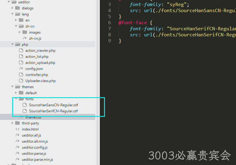
Task: Click the file icon beside SourceHanSansCN-Regular.otf
Action: coord(25,105)
